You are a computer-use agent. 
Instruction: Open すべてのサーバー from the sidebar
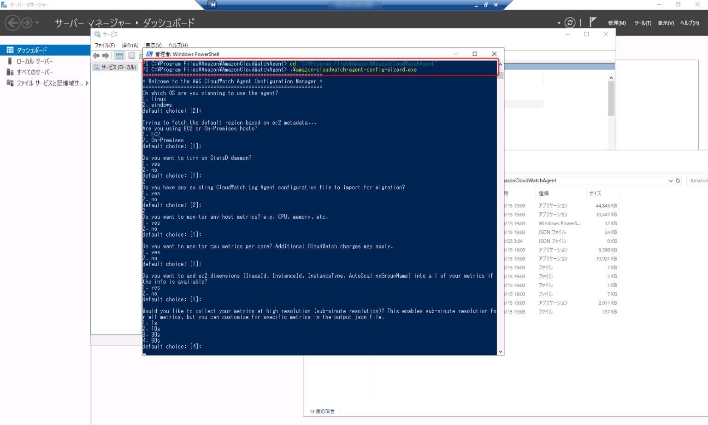[30, 72]
